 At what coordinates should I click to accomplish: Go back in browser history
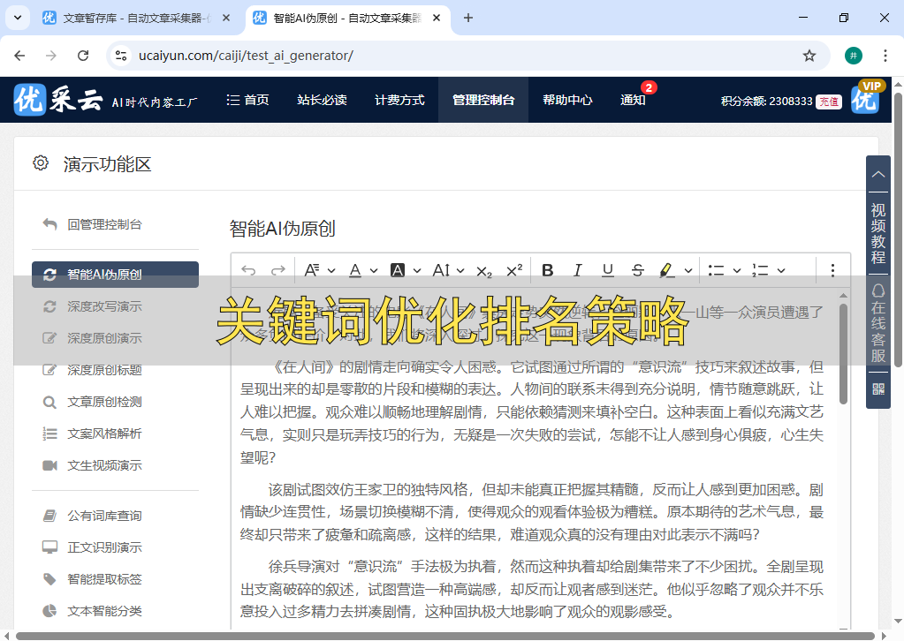point(19,56)
